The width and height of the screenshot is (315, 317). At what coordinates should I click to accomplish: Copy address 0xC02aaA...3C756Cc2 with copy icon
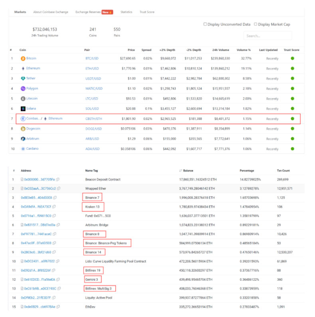pyautogui.click(x=59, y=188)
